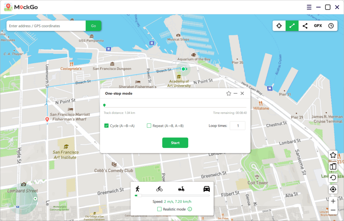Screen dimensions: 344x221
Task: Click the One-stop mode panel title
Action: [119, 93]
